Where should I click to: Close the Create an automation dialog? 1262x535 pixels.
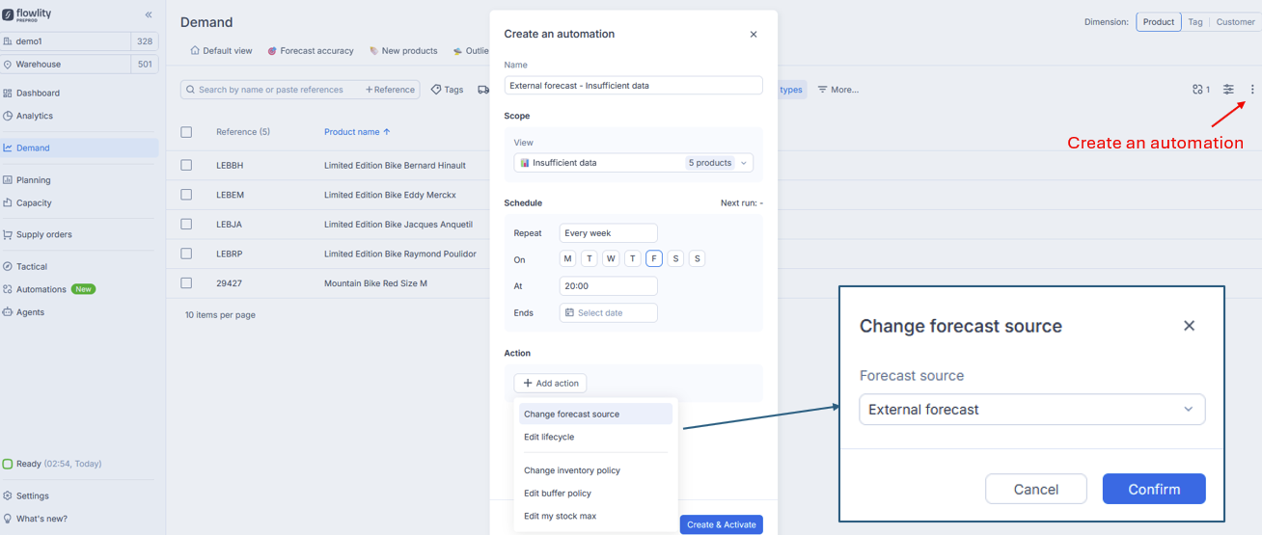754,35
